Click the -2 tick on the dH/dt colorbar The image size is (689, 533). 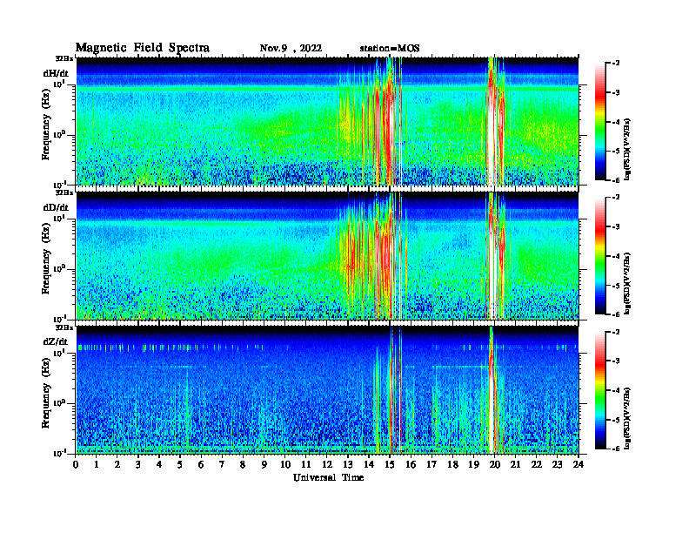616,64
